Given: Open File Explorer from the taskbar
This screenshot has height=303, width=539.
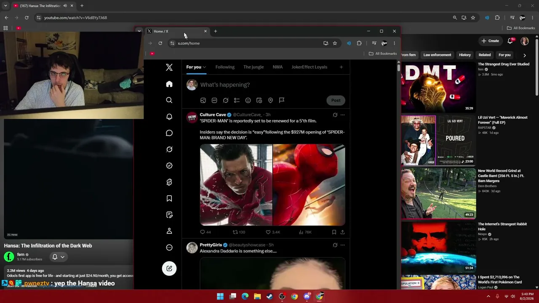Looking at the screenshot, I should 257,296.
